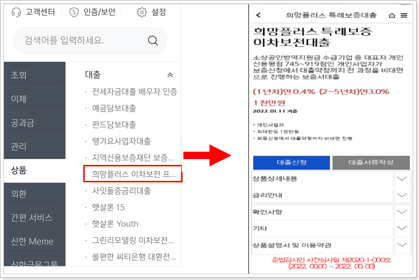This screenshot has width=419, height=280.
Task: Click the 대출서류작성 button
Action: [x=372, y=163]
